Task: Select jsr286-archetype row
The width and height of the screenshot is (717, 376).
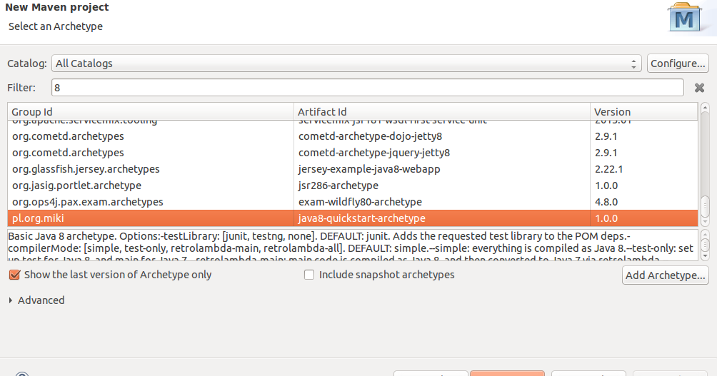Action: point(353,186)
